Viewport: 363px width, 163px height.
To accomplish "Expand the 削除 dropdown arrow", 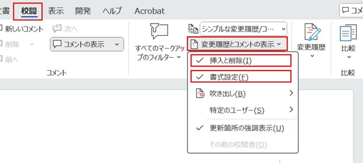I will tap(32, 44).
